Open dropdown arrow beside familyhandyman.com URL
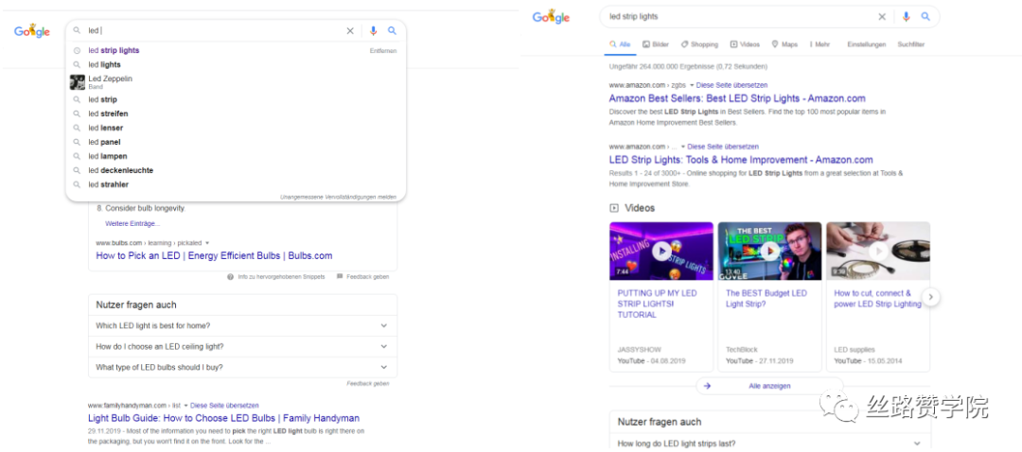Screen dimensions: 1022x452 coord(185,405)
